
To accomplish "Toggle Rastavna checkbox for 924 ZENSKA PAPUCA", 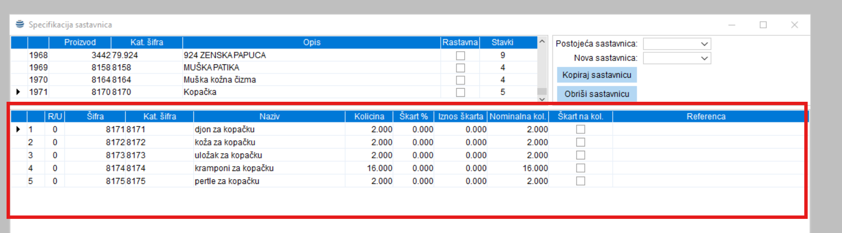I will tap(460, 56).
